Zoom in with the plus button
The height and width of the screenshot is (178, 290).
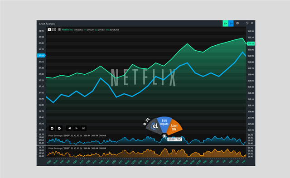[x=52, y=128]
